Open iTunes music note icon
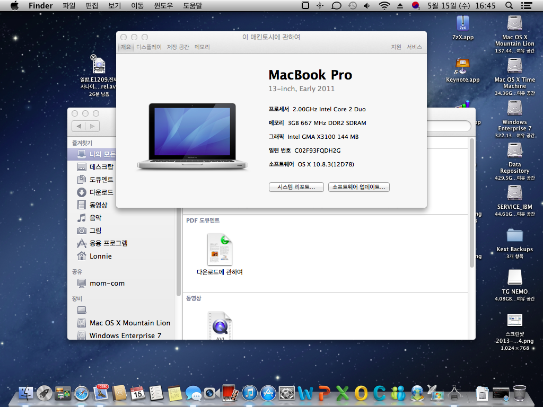 pyautogui.click(x=249, y=393)
